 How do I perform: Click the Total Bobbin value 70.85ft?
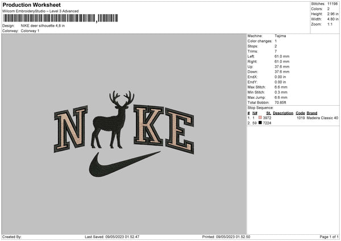[x=280, y=102]
